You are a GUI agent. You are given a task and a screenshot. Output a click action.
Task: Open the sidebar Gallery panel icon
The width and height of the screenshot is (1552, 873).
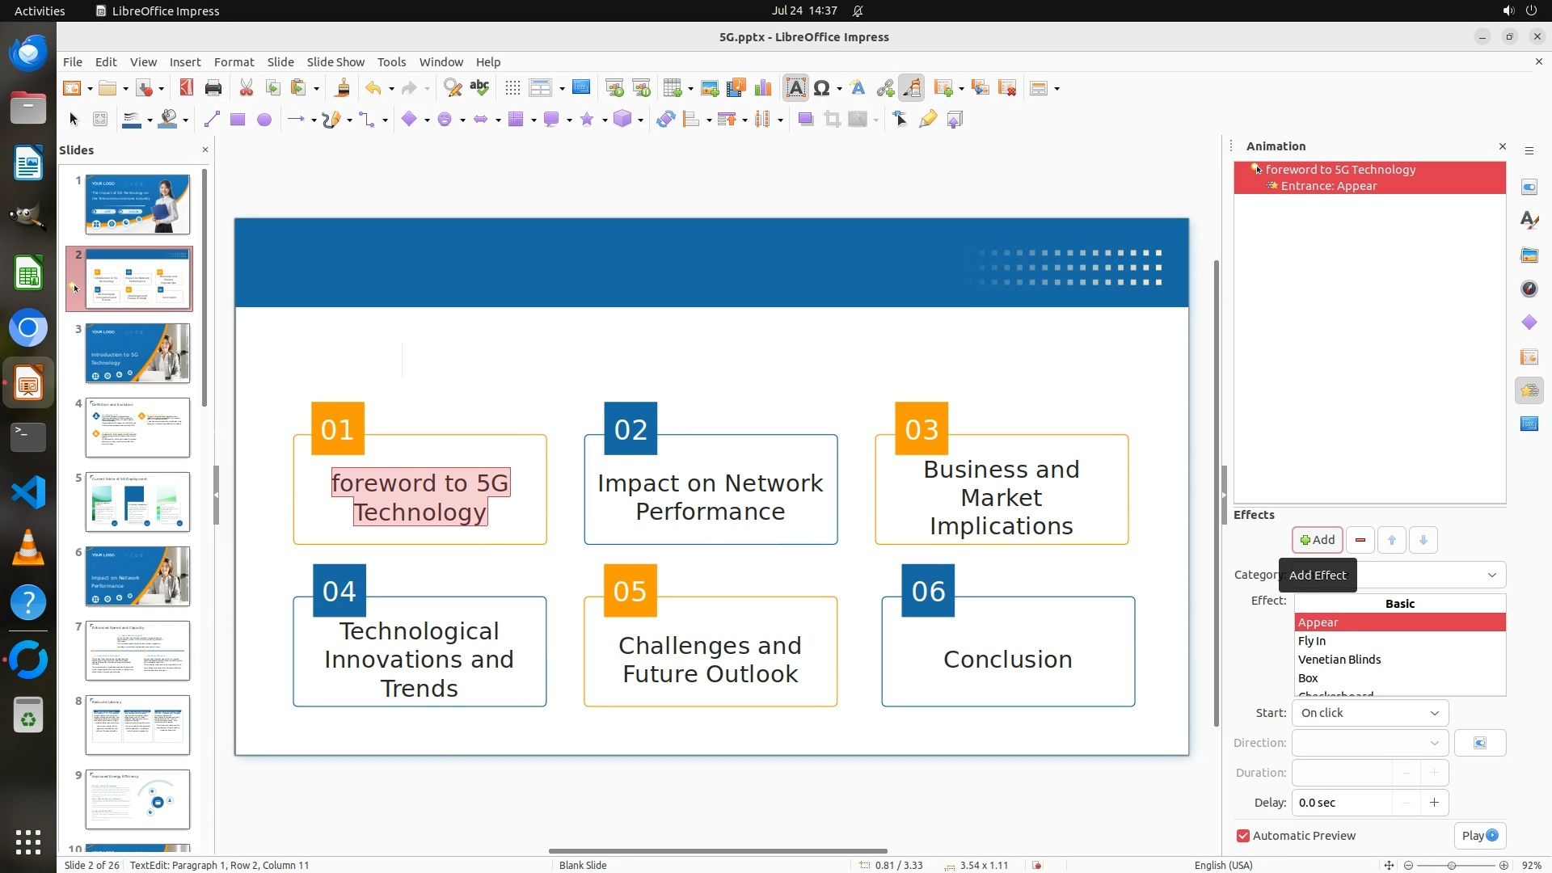click(1529, 255)
